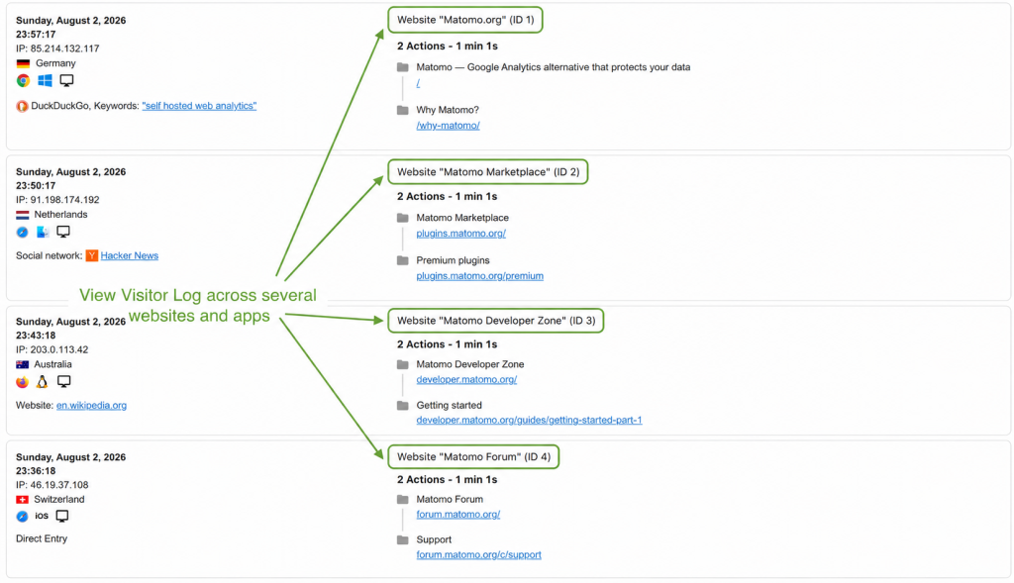
Task: Click the macOS Finder icon for Netherlands visitor
Action: 43,232
